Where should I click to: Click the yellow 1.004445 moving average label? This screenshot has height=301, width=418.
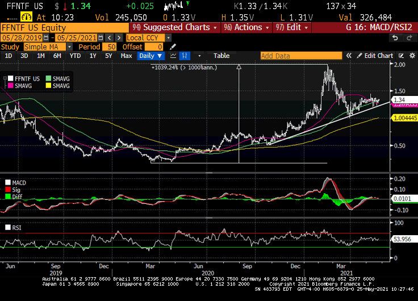click(404, 118)
